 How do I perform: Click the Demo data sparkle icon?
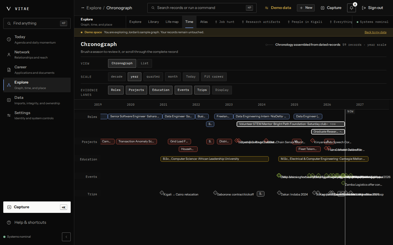(x=267, y=8)
